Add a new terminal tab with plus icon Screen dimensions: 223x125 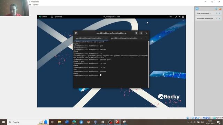76,33
